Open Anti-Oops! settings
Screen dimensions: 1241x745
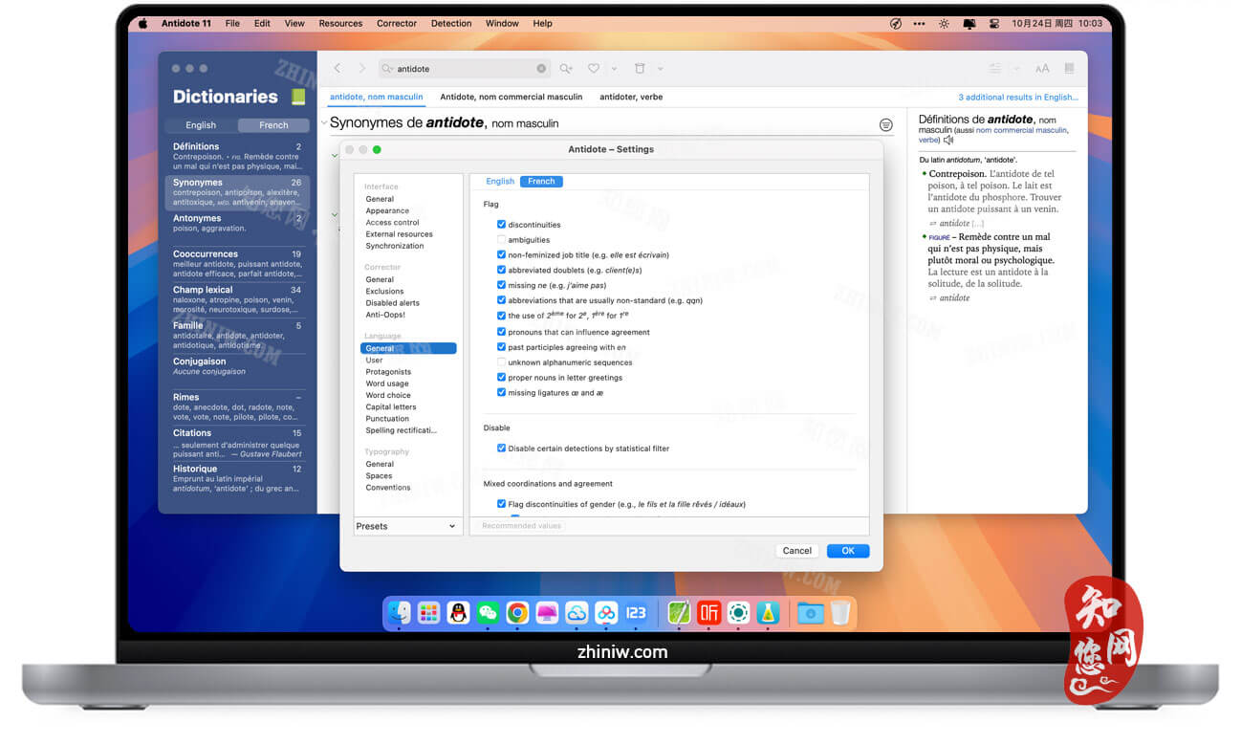click(385, 315)
